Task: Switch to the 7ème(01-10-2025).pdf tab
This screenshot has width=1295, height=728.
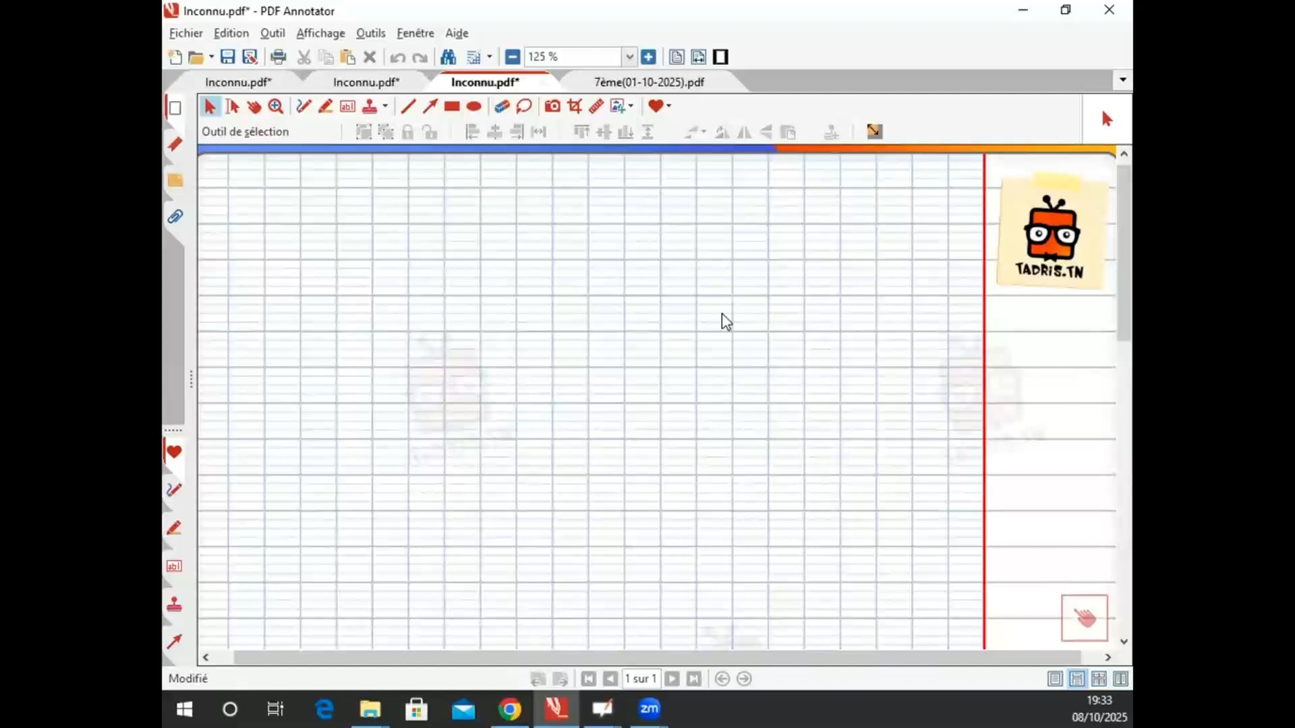Action: [648, 82]
